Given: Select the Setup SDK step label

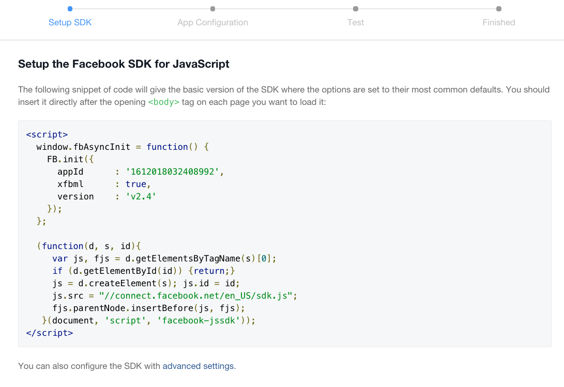Looking at the screenshot, I should click(70, 22).
